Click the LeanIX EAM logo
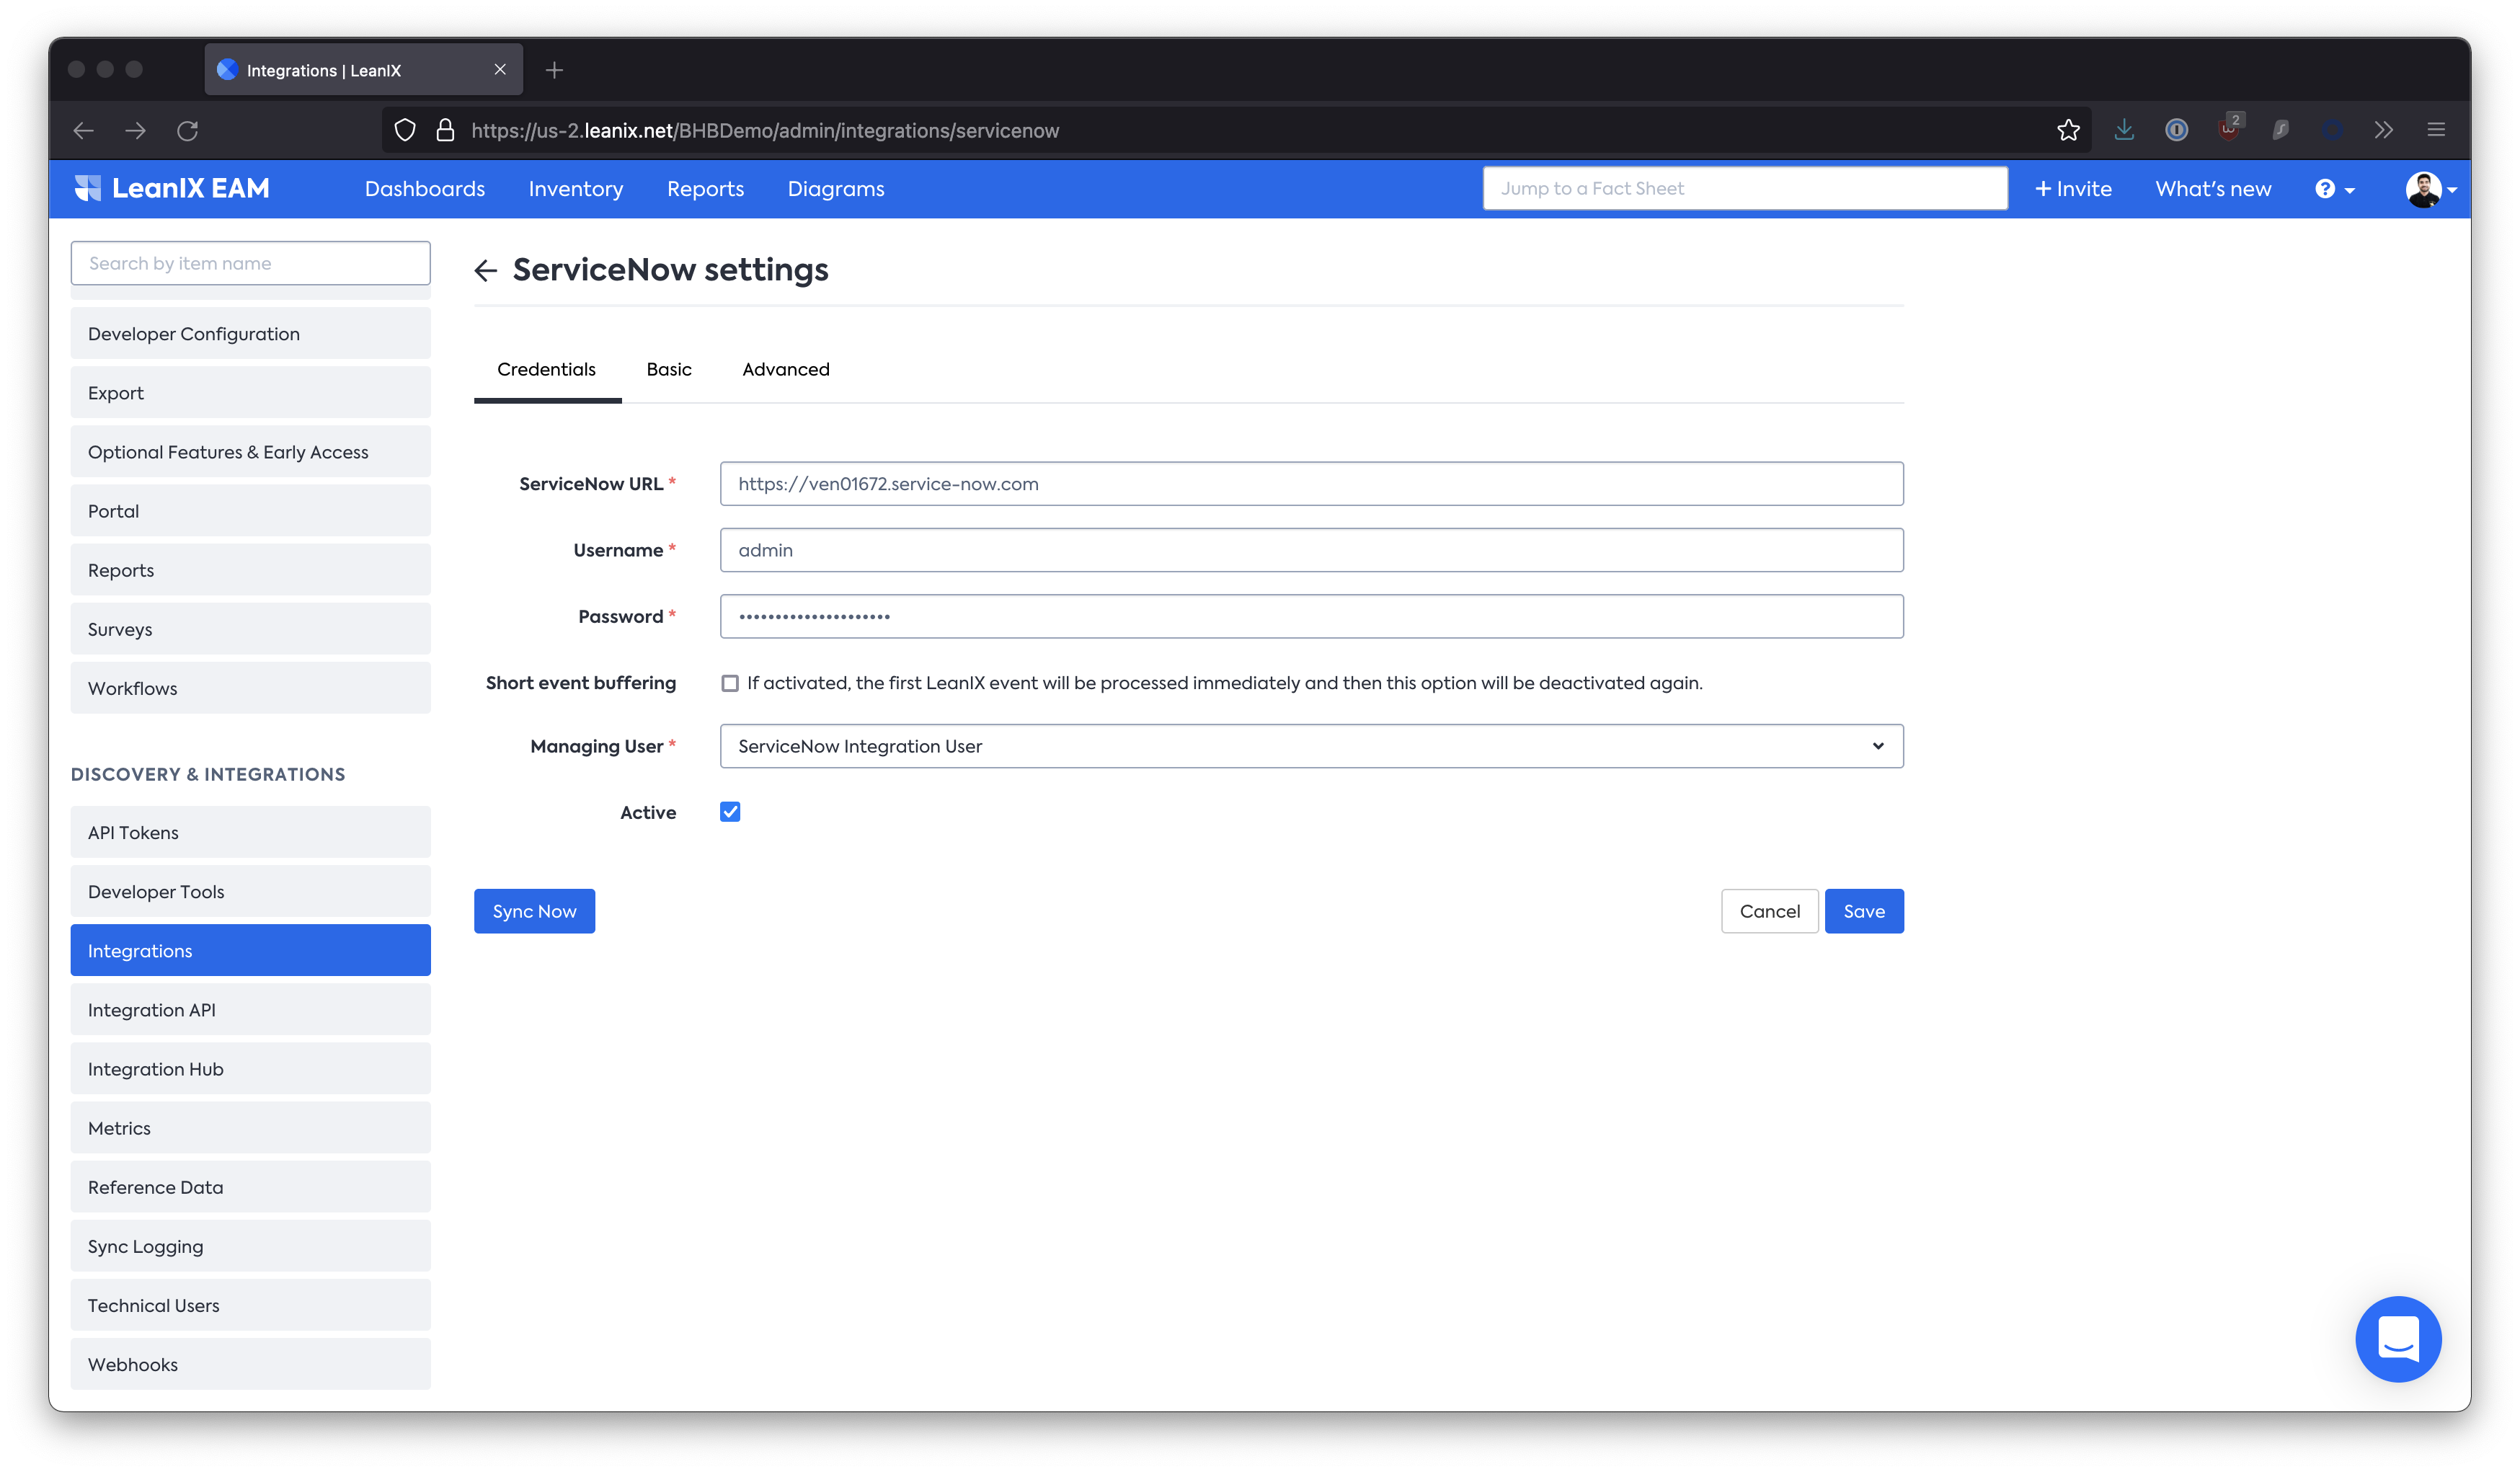The width and height of the screenshot is (2520, 1472). [172, 189]
